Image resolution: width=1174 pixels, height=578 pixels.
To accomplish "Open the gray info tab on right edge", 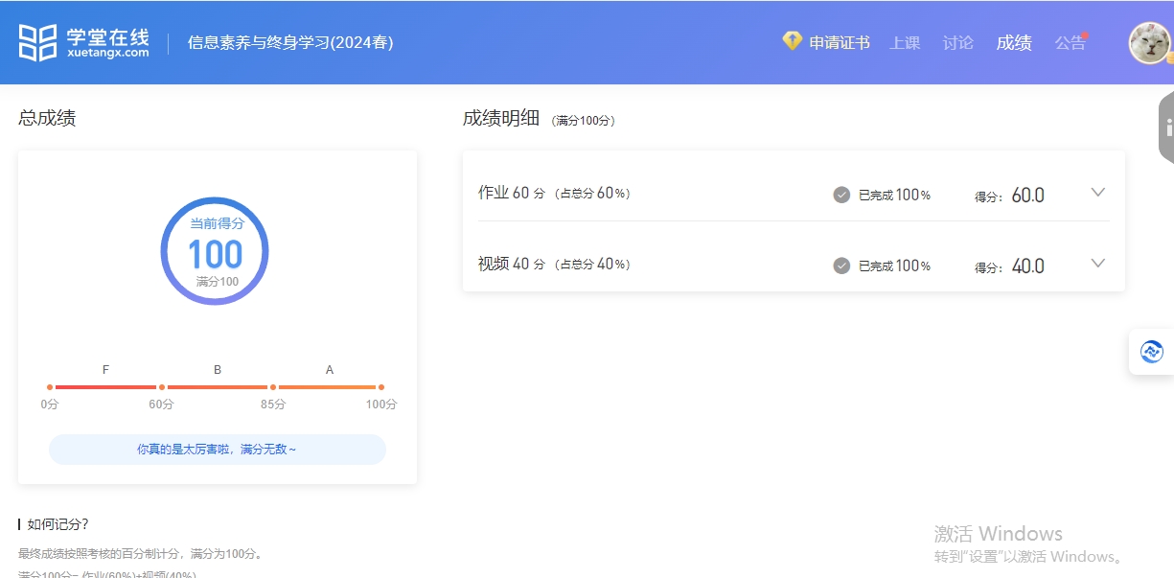I will (x=1166, y=127).
